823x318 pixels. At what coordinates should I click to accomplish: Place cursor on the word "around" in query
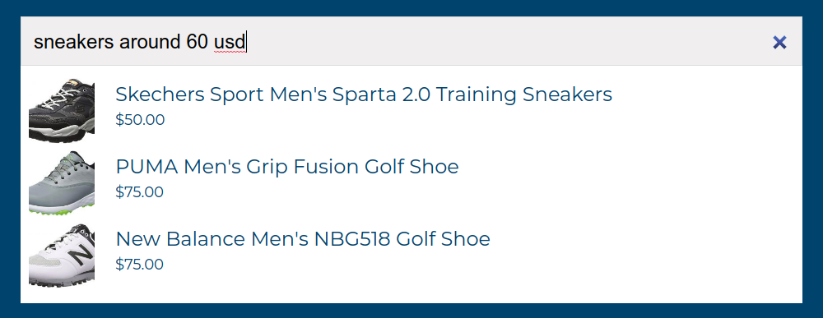[150, 42]
